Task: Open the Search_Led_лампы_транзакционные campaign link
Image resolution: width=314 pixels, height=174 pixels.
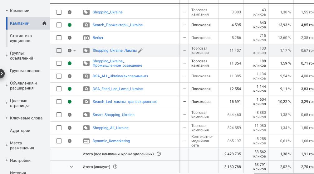Action: (x=125, y=102)
